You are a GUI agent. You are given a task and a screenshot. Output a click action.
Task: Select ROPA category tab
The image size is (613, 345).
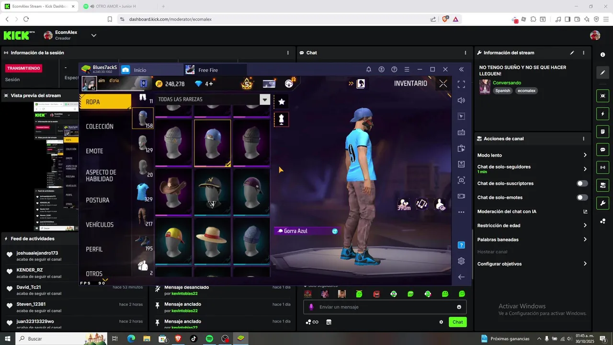[x=105, y=102]
